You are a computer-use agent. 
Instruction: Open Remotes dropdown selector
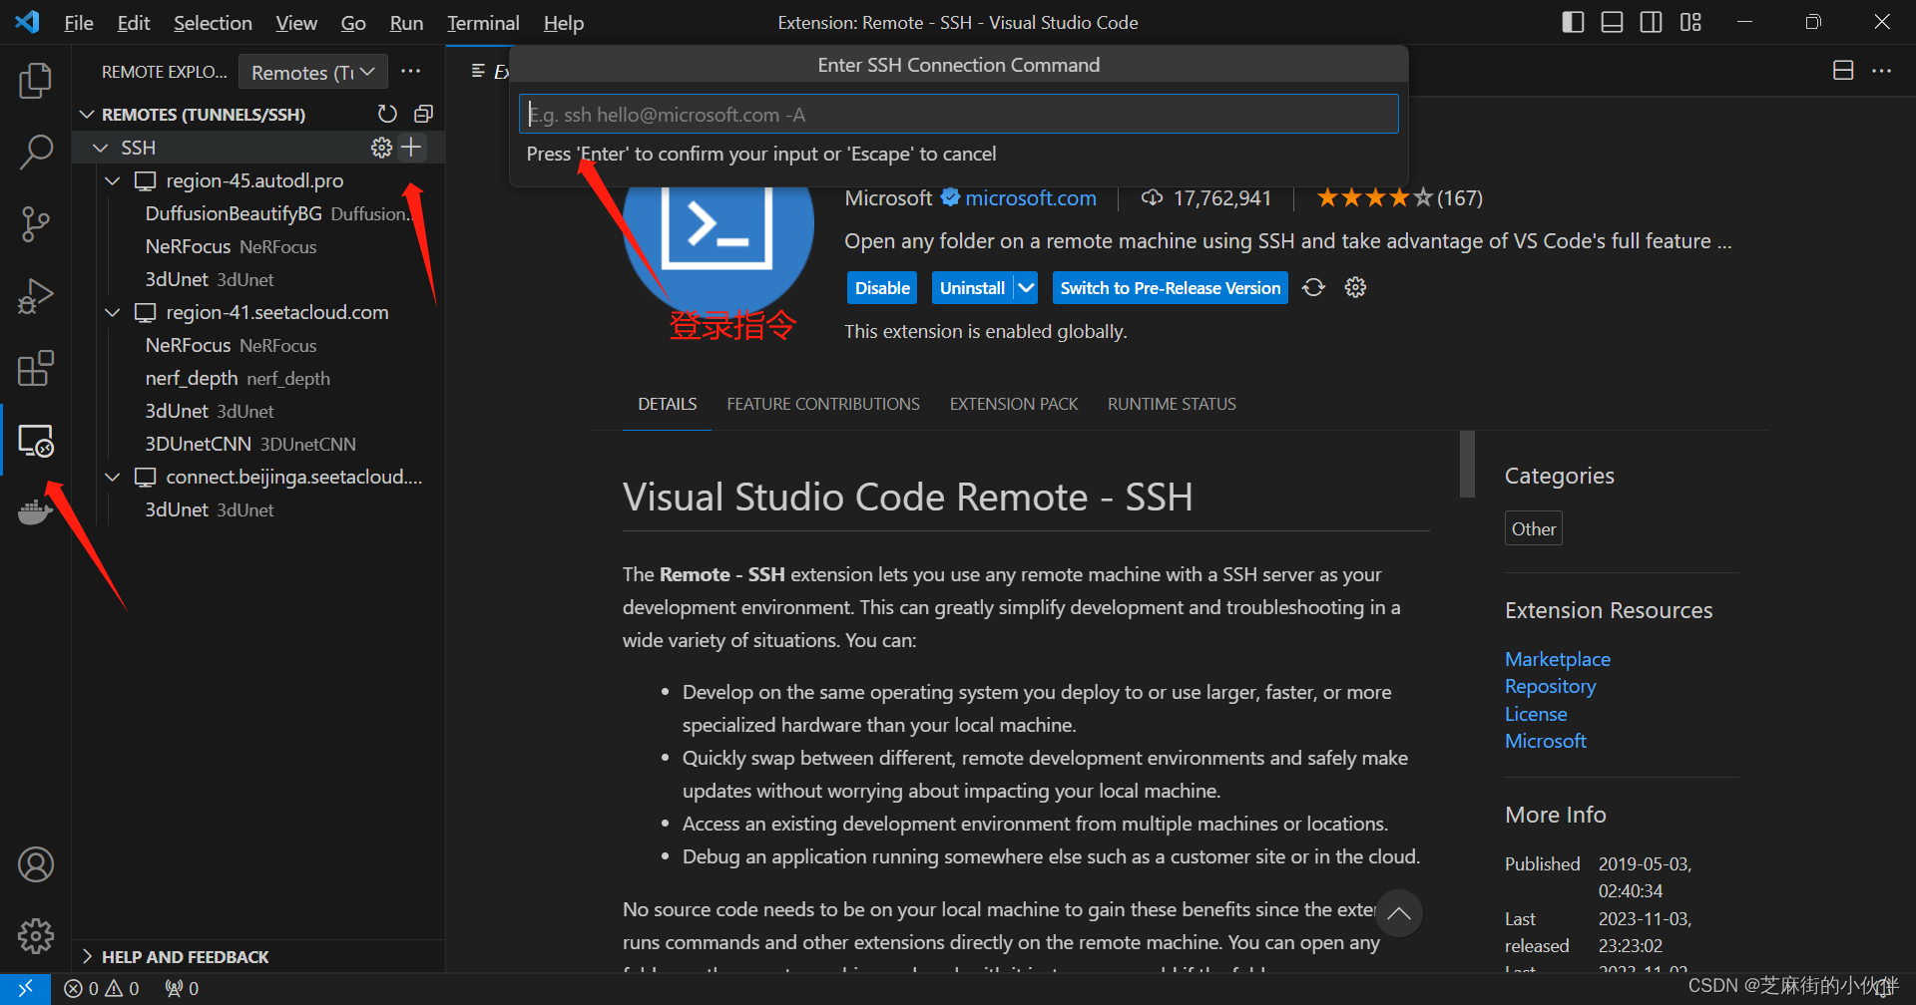point(313,72)
